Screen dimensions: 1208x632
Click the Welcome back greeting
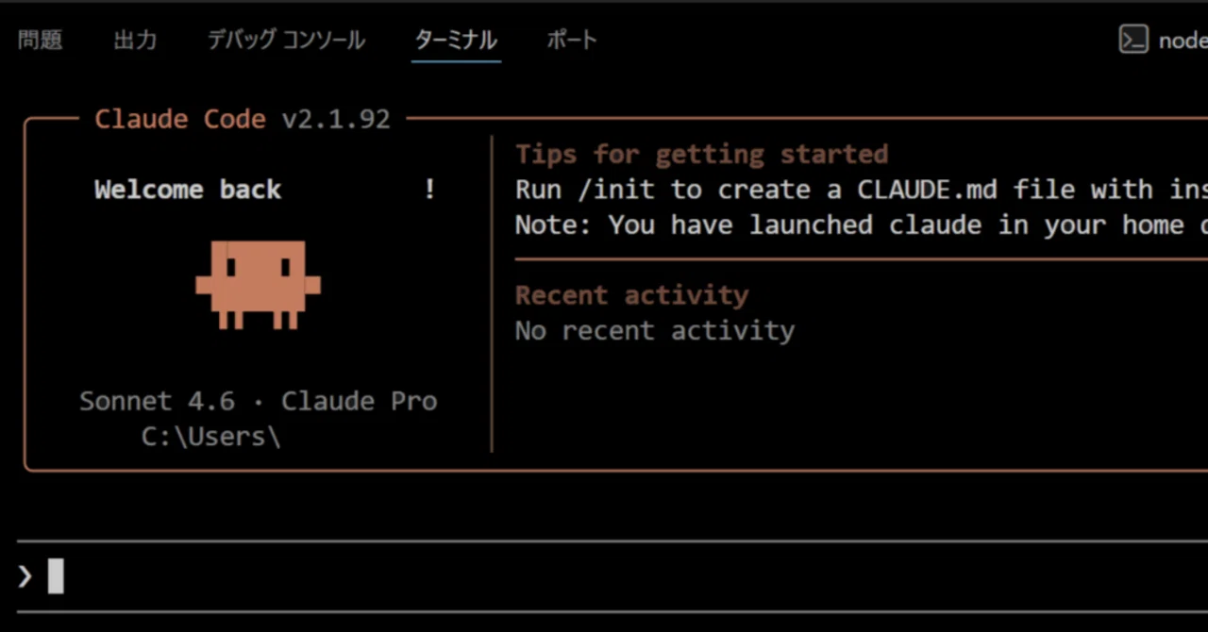[188, 190]
